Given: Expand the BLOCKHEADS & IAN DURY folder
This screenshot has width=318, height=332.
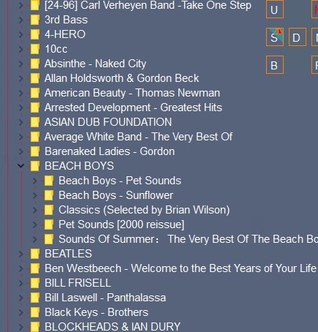Looking at the screenshot, I should (x=21, y=327).
